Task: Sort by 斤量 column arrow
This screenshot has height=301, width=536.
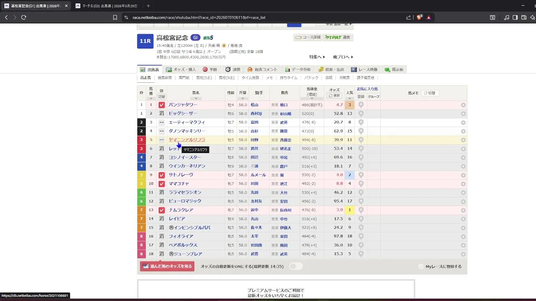Action: [243, 98]
